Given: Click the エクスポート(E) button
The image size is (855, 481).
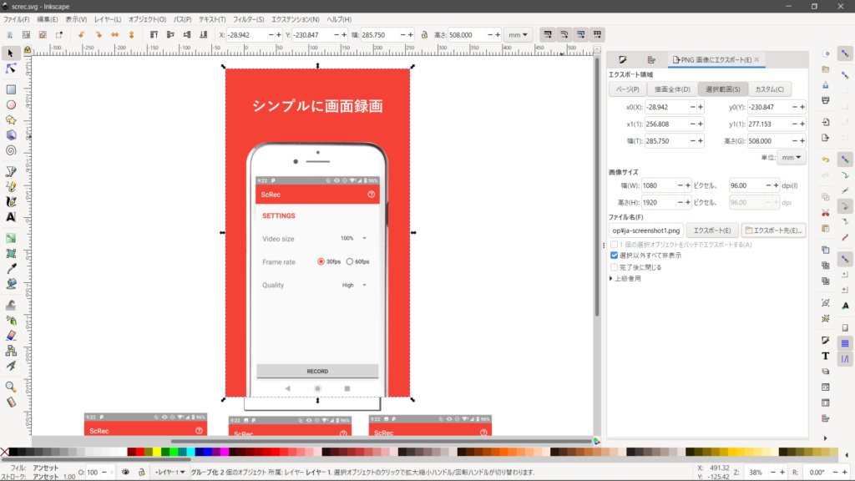Looking at the screenshot, I should tap(712, 230).
